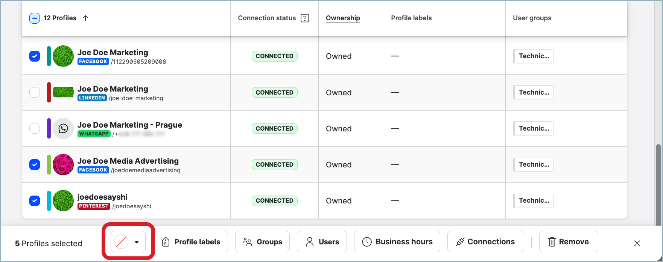Expand the Technic... user group for joedoesayshi
The width and height of the screenshot is (663, 262).
533,200
